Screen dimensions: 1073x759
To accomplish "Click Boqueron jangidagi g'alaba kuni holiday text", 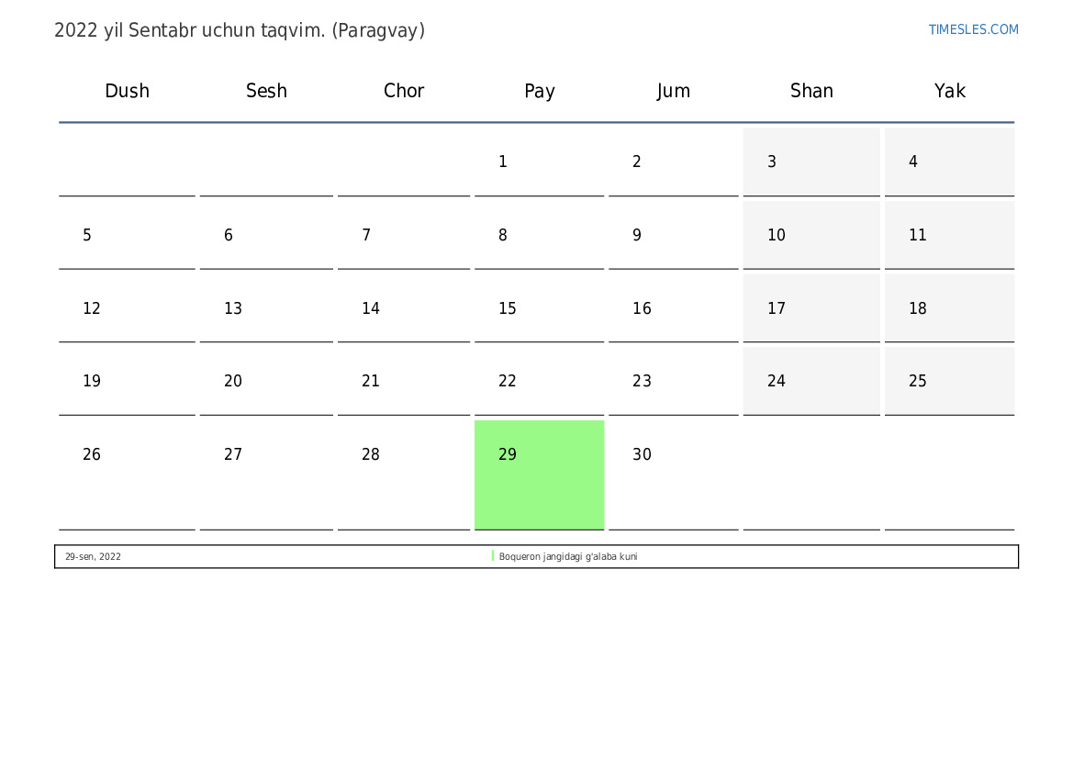I will (x=568, y=557).
